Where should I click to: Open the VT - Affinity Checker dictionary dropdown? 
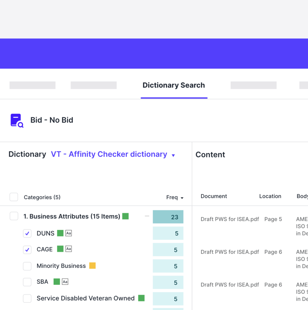pyautogui.click(x=173, y=155)
